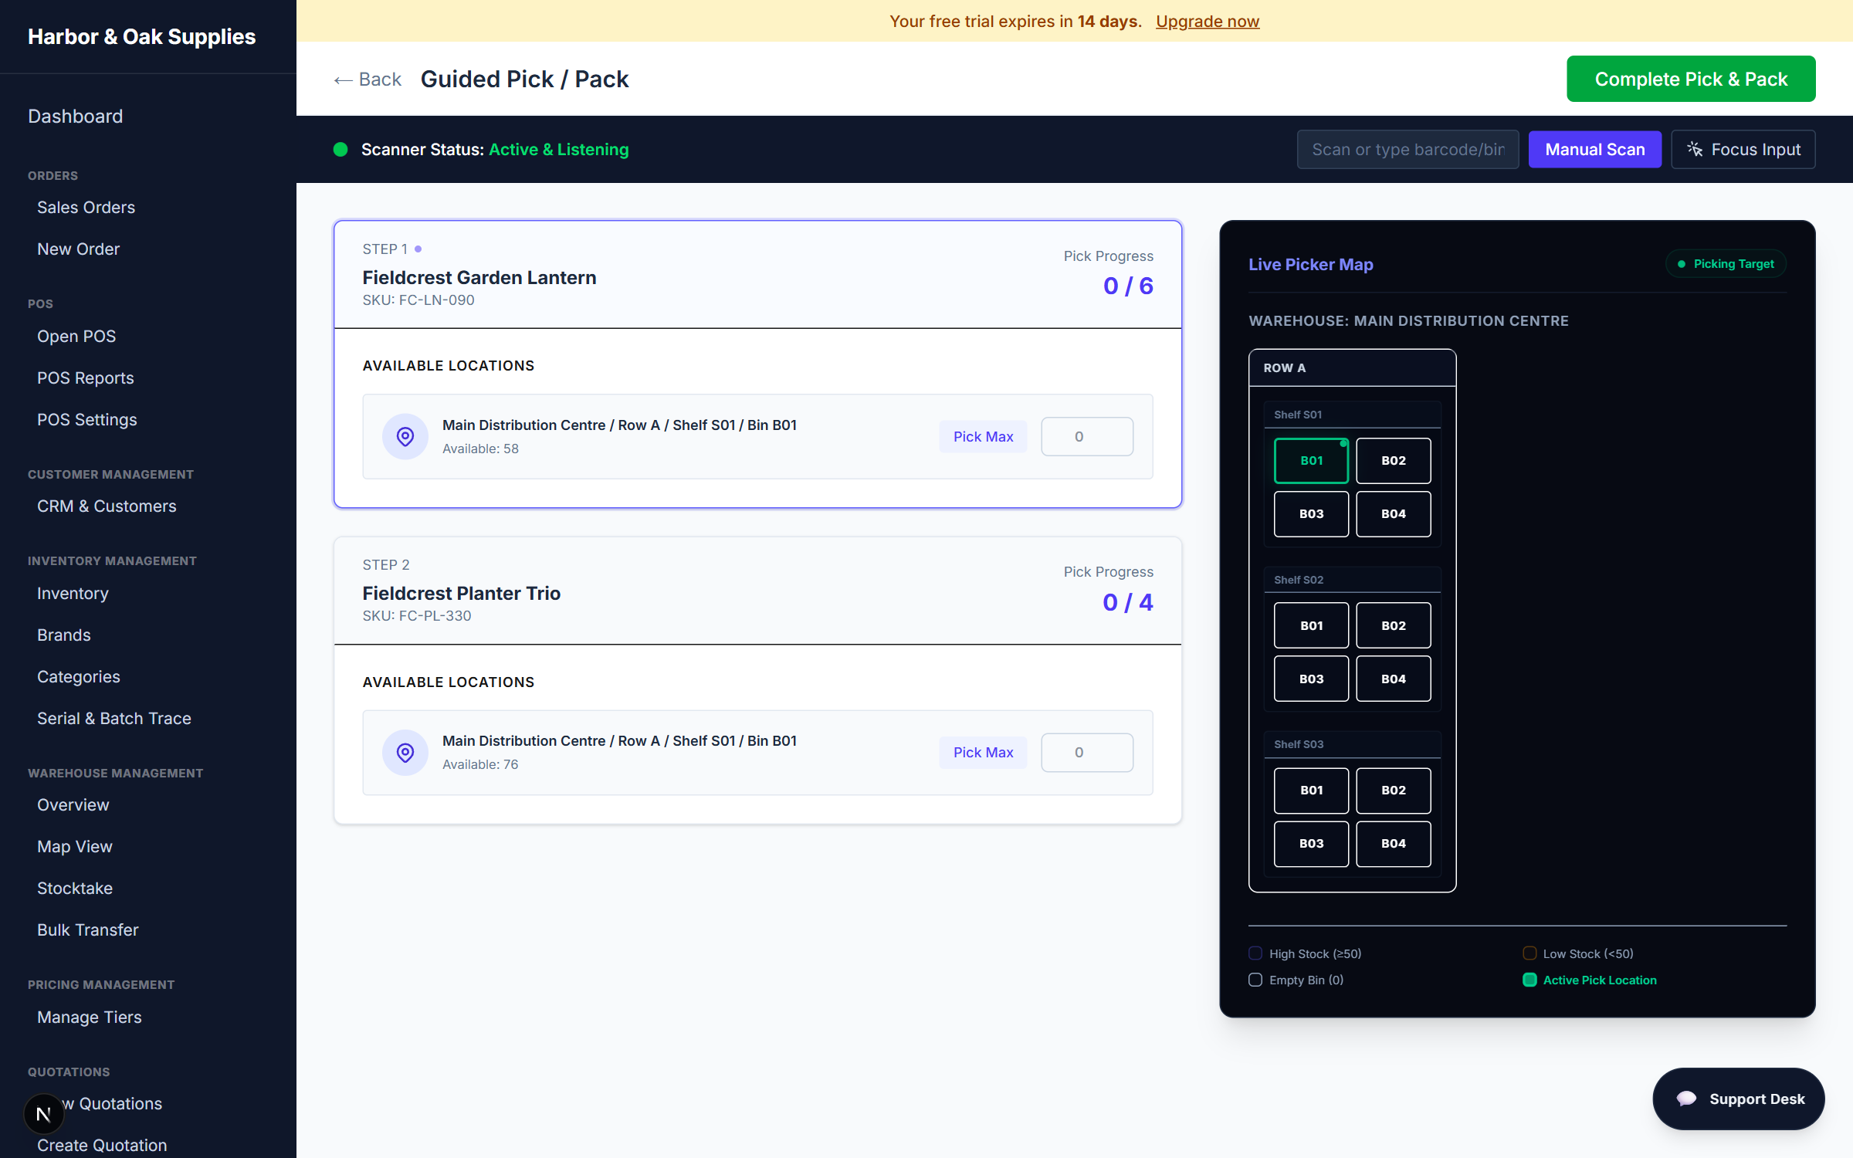Open Stocktake in sidebar
This screenshot has height=1158, width=1853.
[75, 889]
